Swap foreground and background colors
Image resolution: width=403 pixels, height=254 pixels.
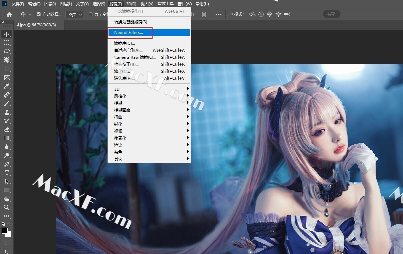pyautogui.click(x=9, y=224)
